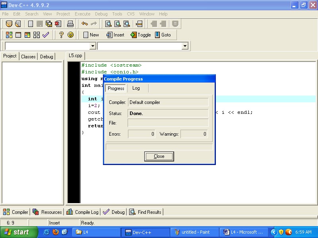Click the Status field showing Done.
The height and width of the screenshot is (238, 318).
click(x=168, y=113)
